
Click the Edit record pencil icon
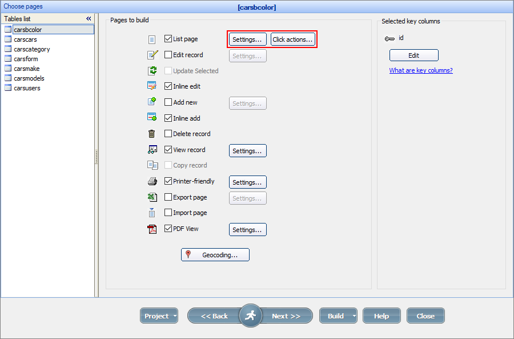152,54
